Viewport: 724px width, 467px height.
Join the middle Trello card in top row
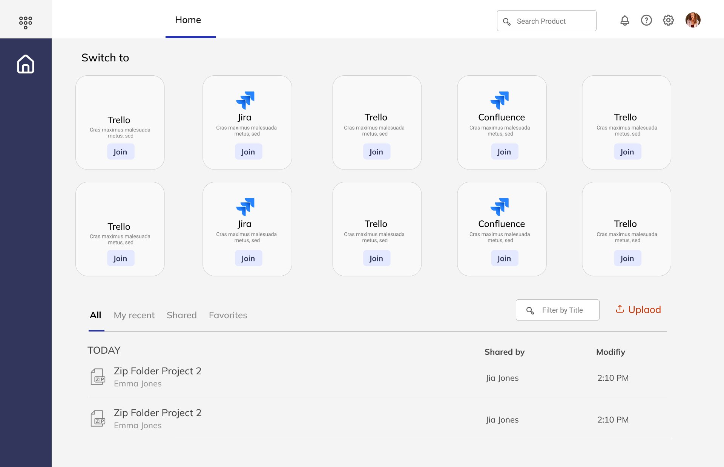click(x=376, y=152)
